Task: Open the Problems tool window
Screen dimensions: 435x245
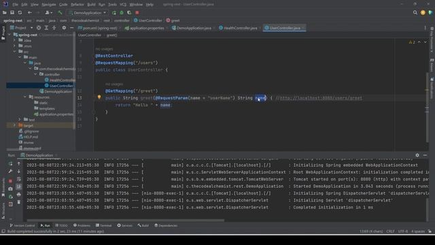Action: coord(82,225)
